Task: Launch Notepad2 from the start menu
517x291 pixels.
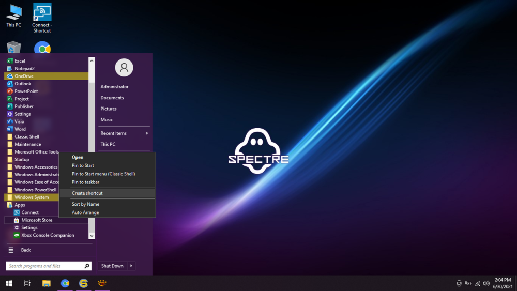Action: point(46,69)
